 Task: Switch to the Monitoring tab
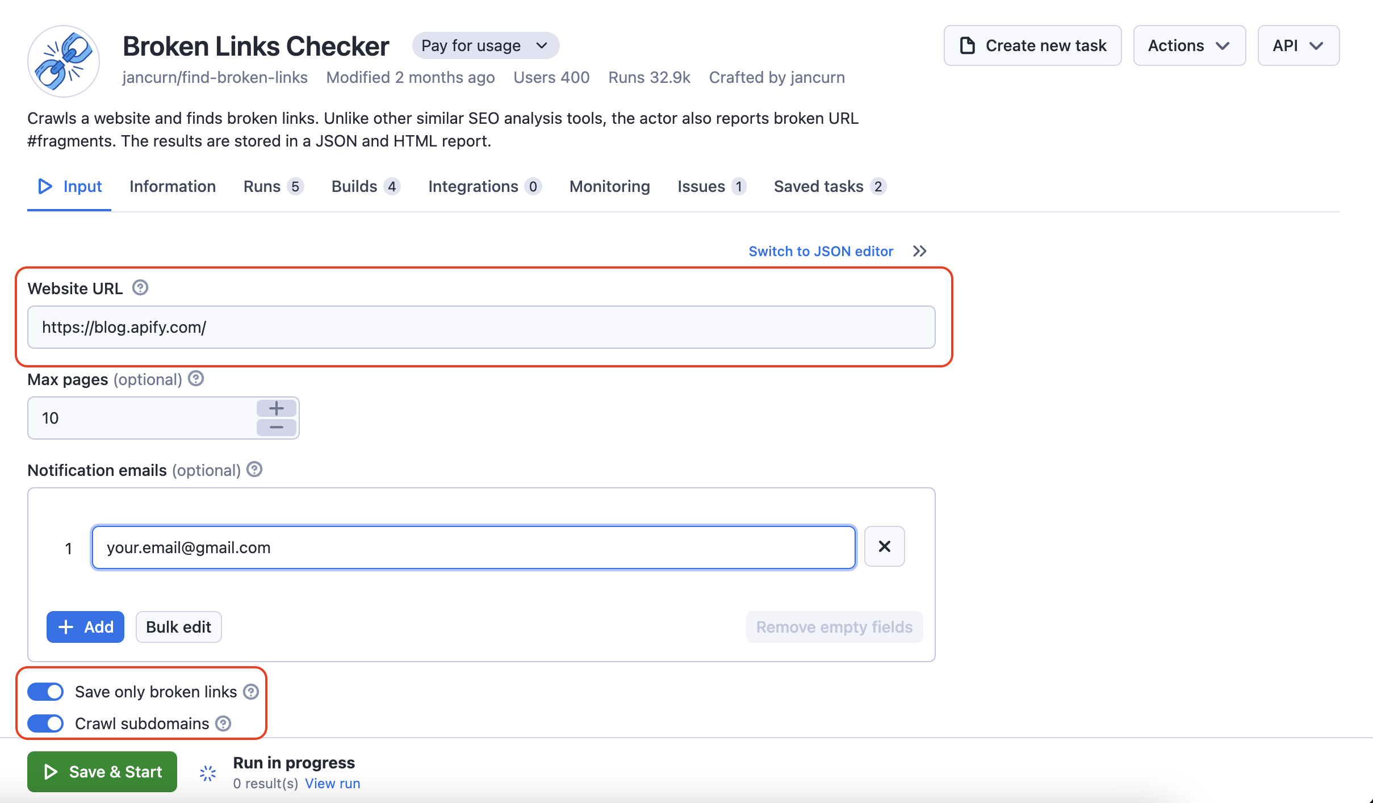[x=609, y=186]
